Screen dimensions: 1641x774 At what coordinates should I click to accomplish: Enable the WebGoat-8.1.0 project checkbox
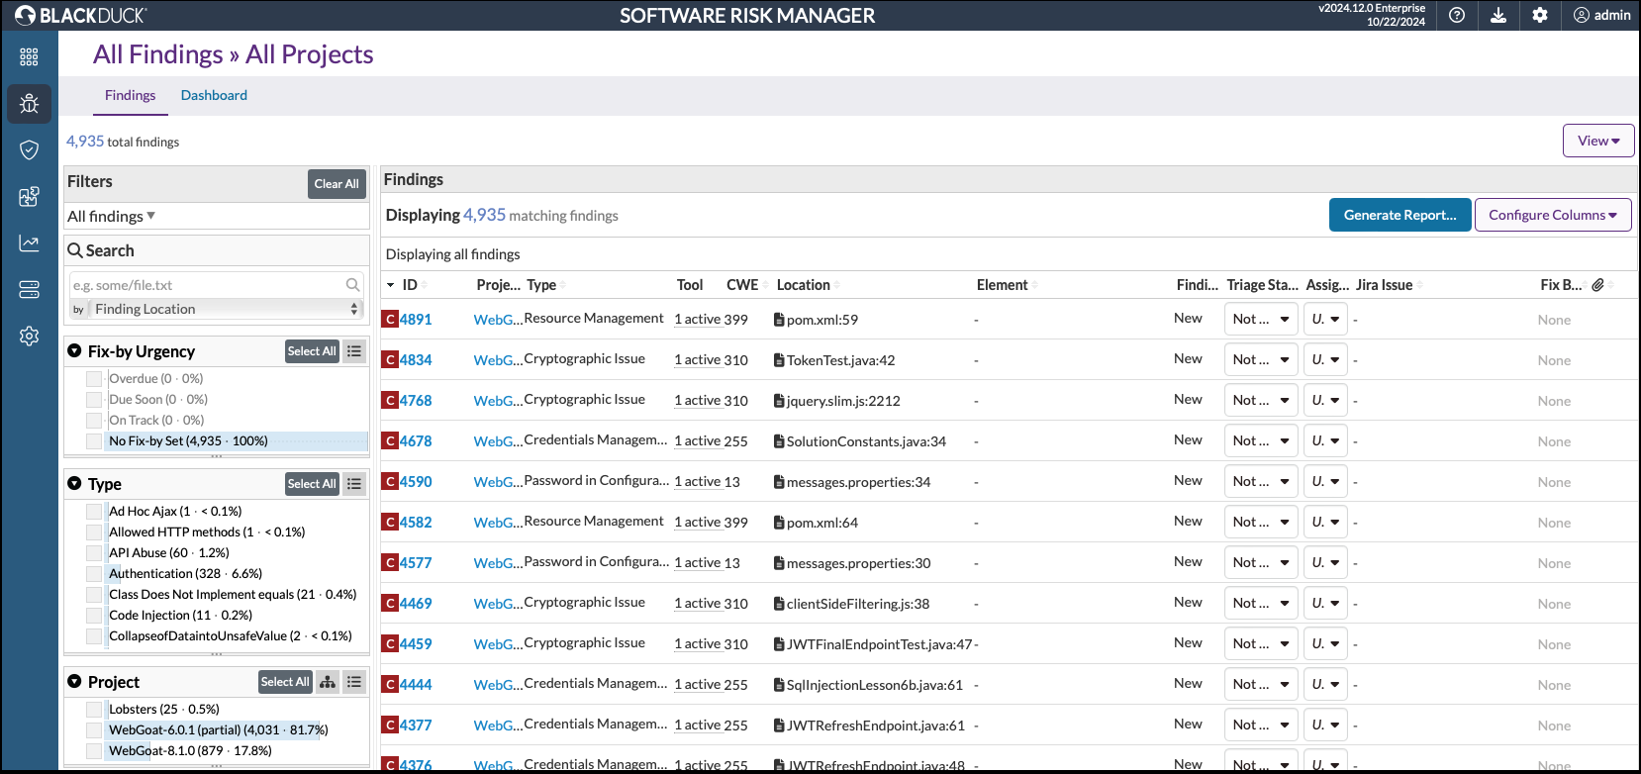tap(94, 751)
